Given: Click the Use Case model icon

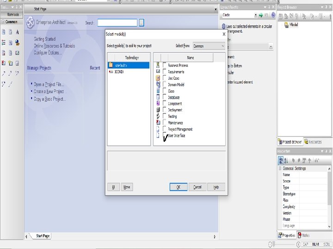Looking at the screenshot, I should [158, 78].
